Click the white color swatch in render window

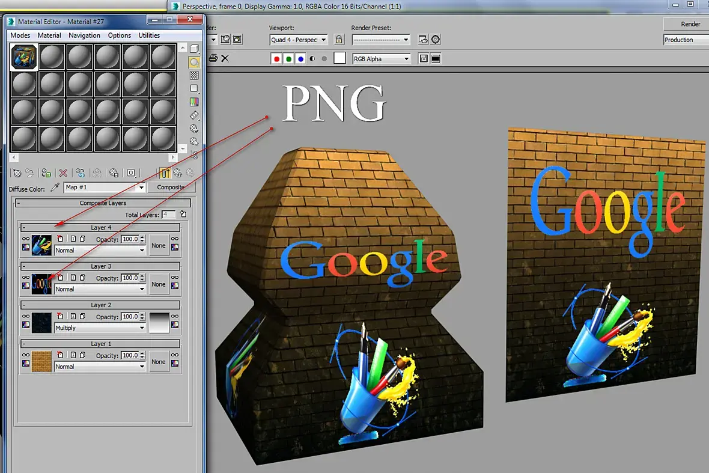339,58
